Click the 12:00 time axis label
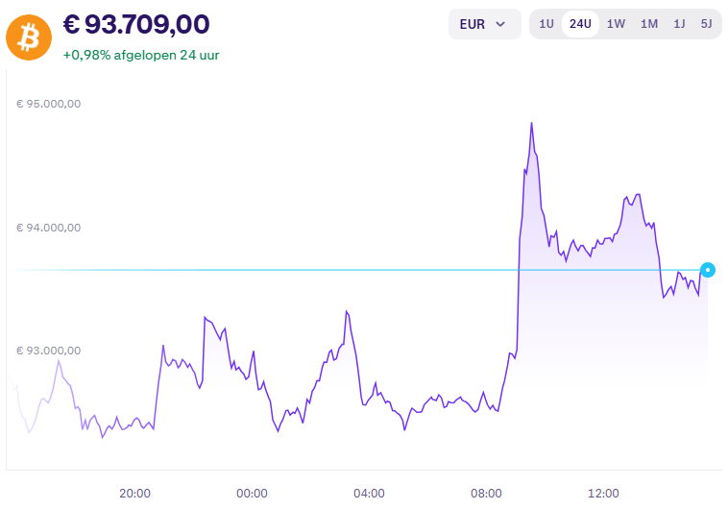Viewport: 728px width, 509px height. (603, 494)
